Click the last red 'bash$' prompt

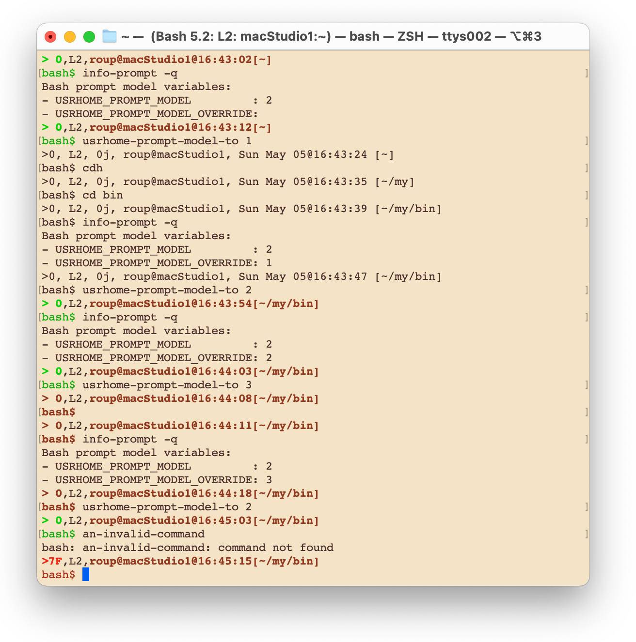click(58, 575)
